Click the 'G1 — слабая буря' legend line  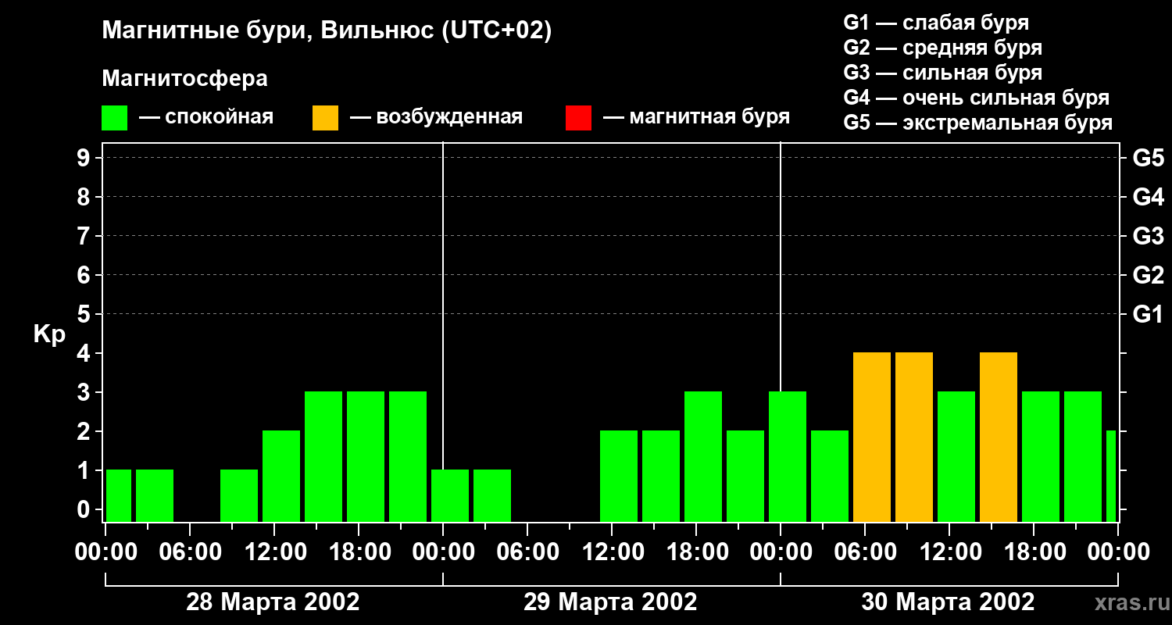point(936,23)
